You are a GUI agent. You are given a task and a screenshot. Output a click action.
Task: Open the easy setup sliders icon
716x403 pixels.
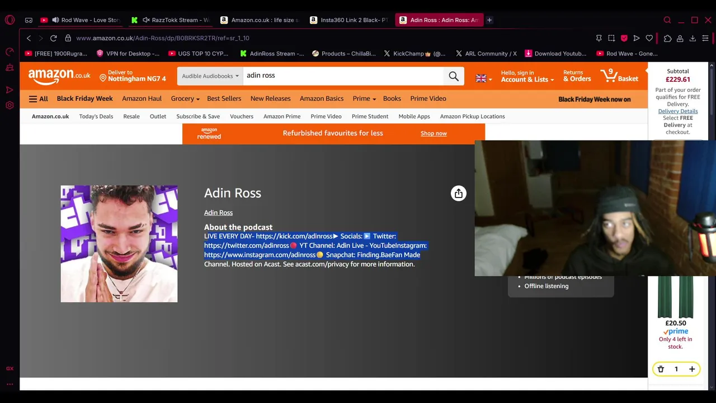pyautogui.click(x=705, y=38)
